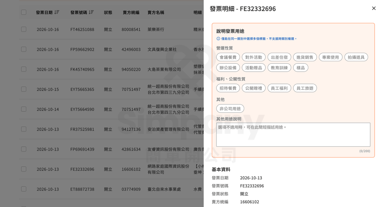383x207 pixels.
Task: Select the 專案使用 tag
Action: coord(331,57)
